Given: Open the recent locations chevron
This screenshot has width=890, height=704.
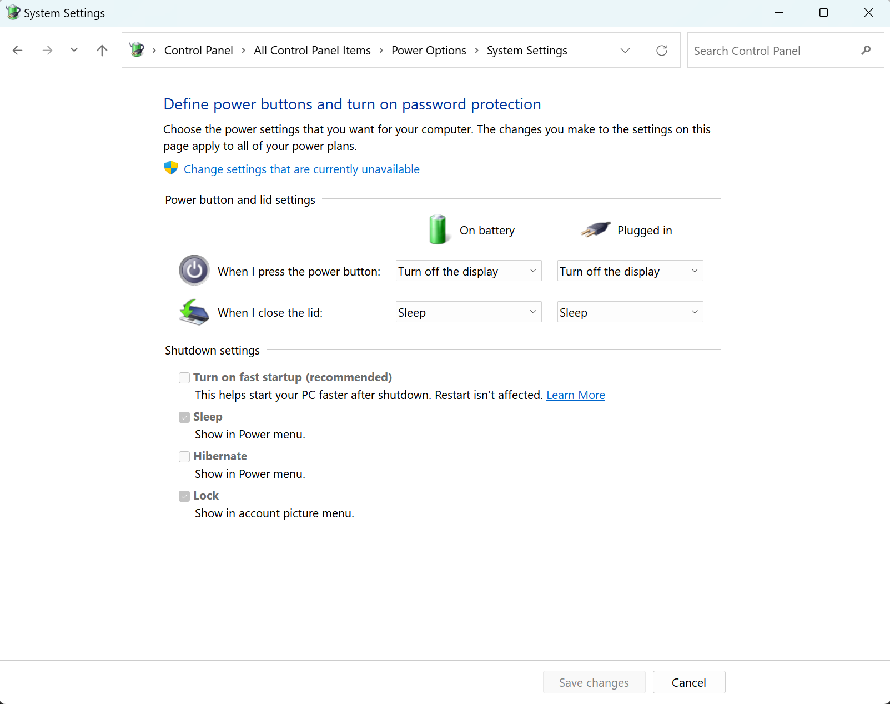Looking at the screenshot, I should click(x=74, y=50).
